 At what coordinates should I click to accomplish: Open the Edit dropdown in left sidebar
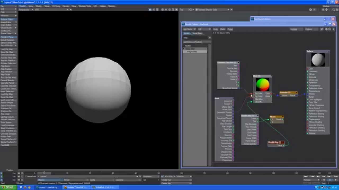click(8, 9)
